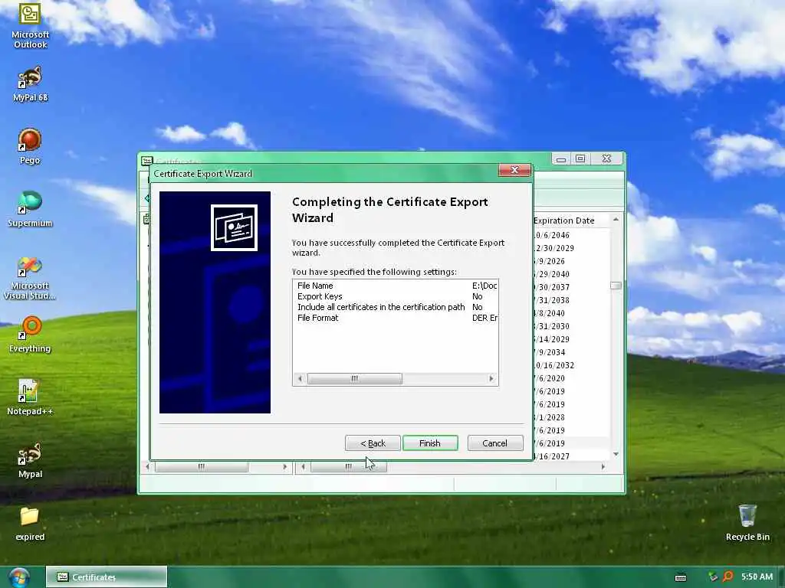Maximize the Certificates background window

point(580,159)
